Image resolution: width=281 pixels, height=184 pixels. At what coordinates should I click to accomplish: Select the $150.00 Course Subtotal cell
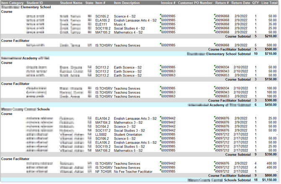[x=271, y=79]
